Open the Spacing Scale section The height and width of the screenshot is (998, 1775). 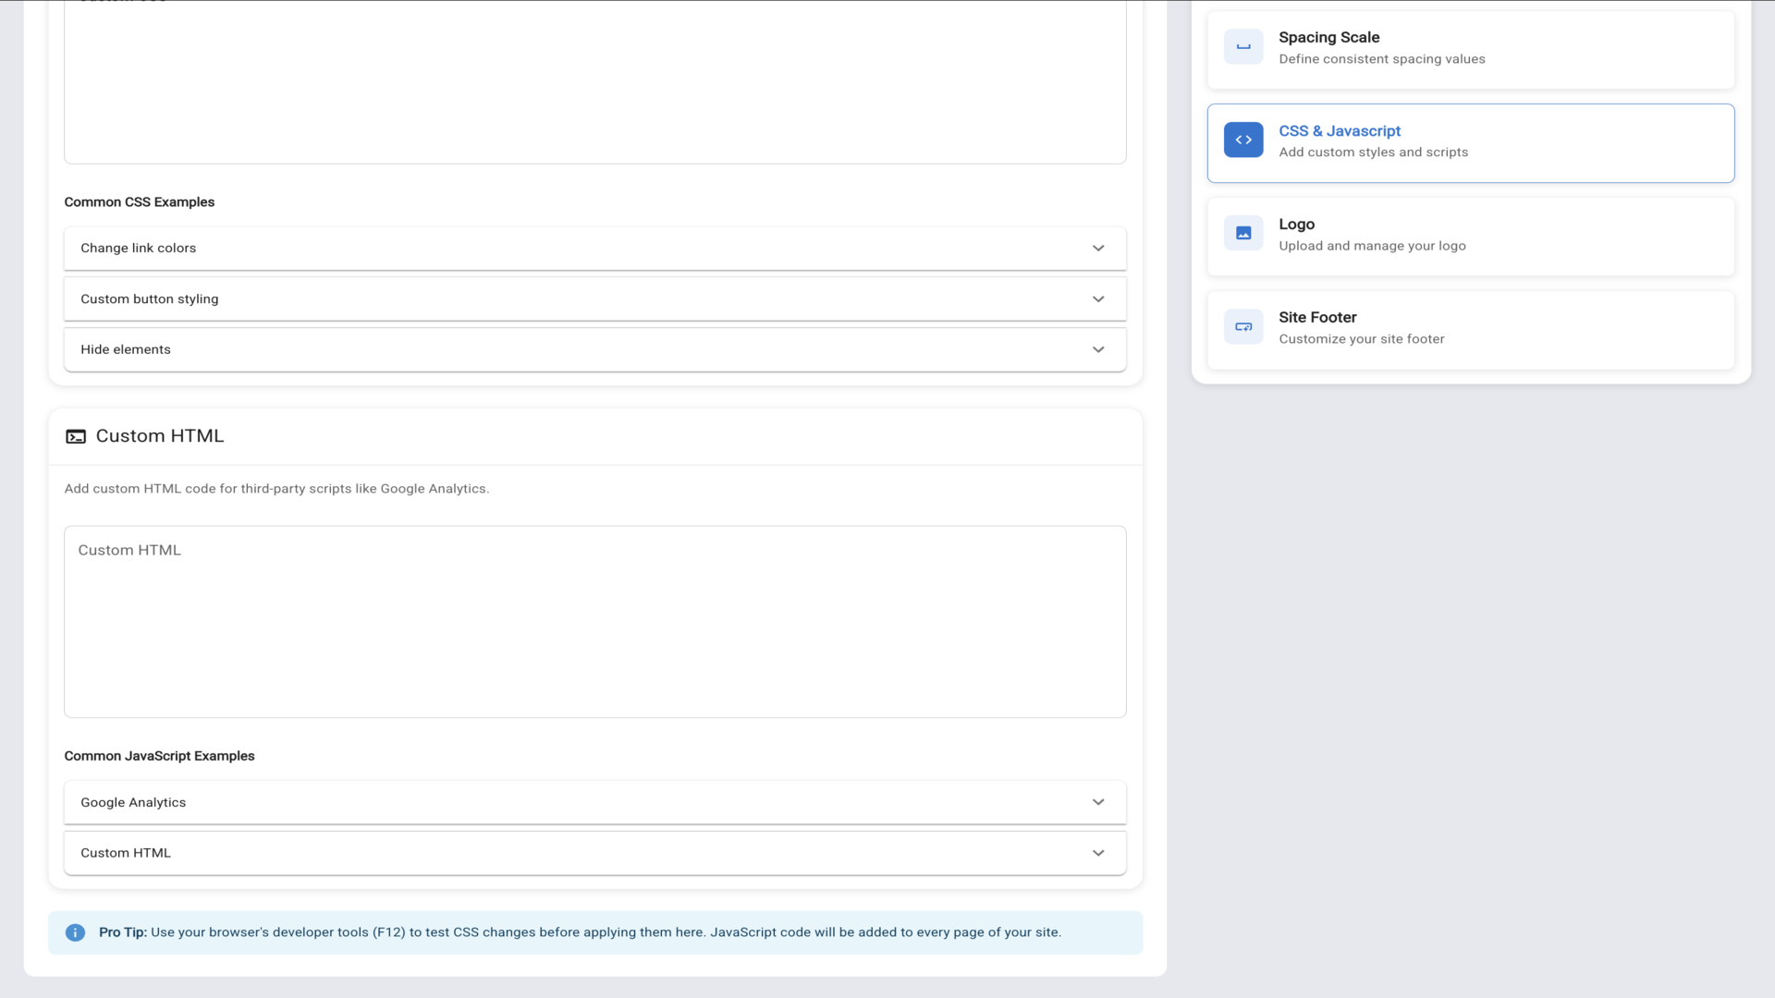point(1470,48)
